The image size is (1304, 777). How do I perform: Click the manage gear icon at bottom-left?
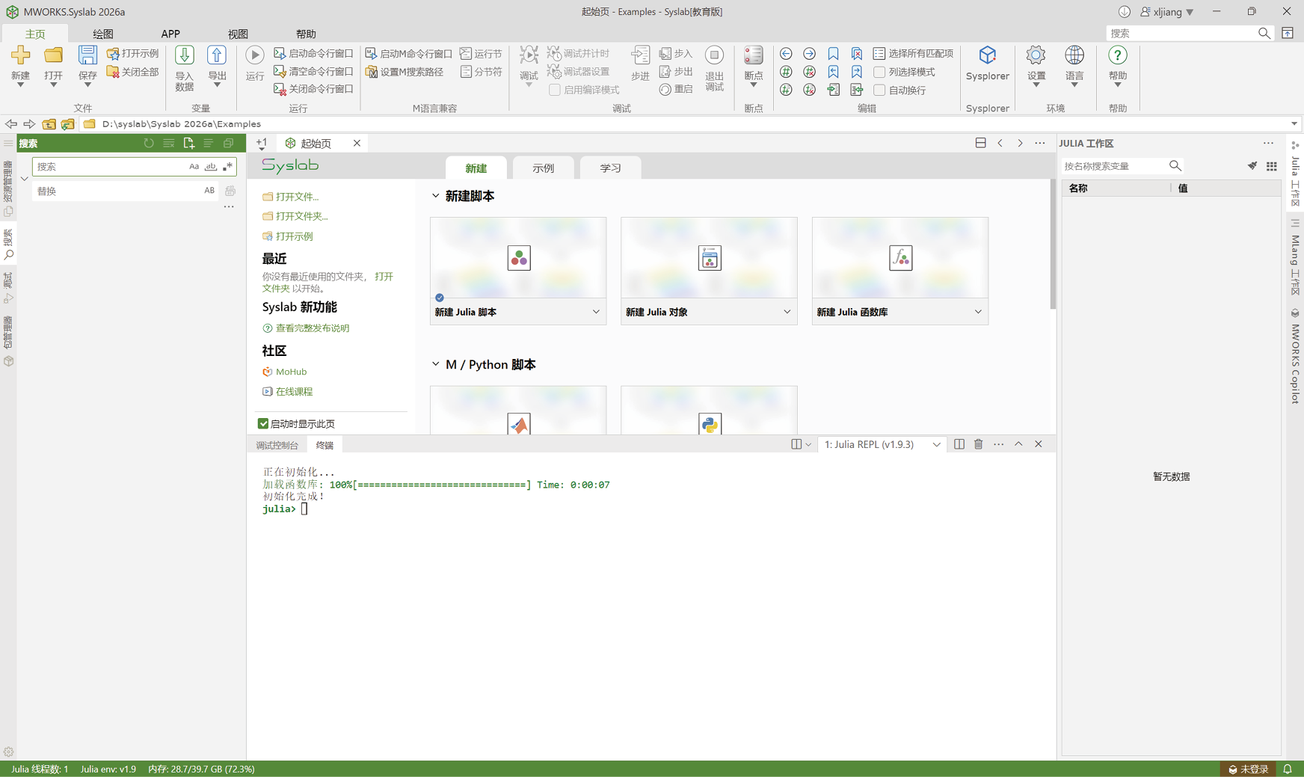coord(8,752)
